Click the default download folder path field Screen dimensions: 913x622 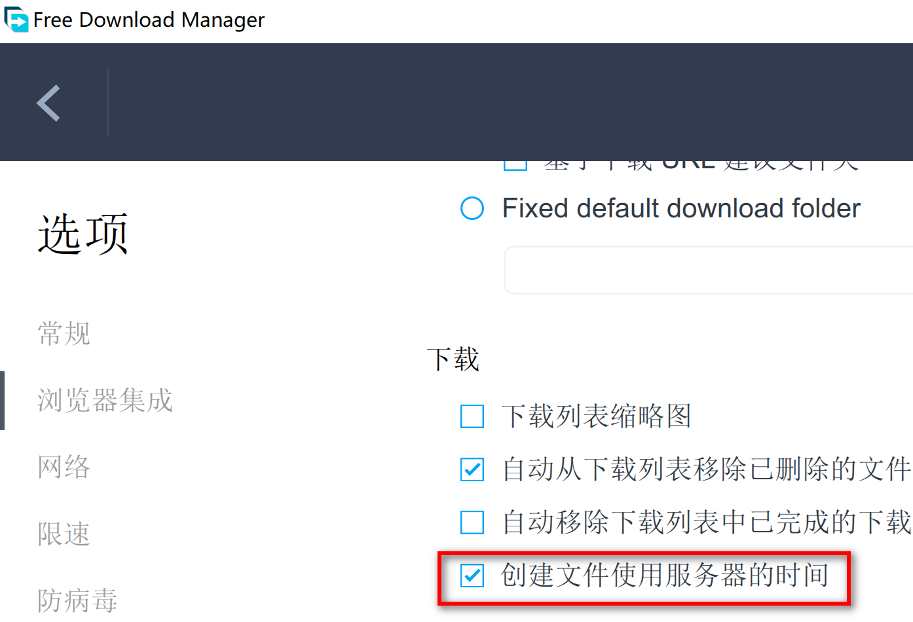pos(707,270)
